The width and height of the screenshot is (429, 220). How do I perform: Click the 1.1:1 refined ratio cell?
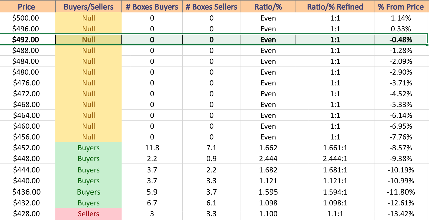click(x=335, y=214)
